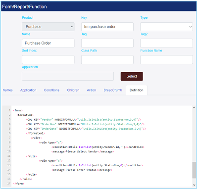Click the closing </rules> tag on line 16

coord(26,179)
